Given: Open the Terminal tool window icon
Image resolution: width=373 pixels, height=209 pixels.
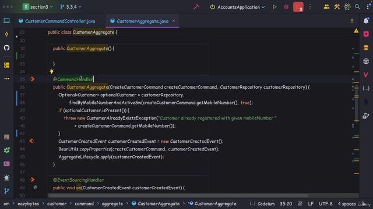Looking at the screenshot, I should coord(6,164).
